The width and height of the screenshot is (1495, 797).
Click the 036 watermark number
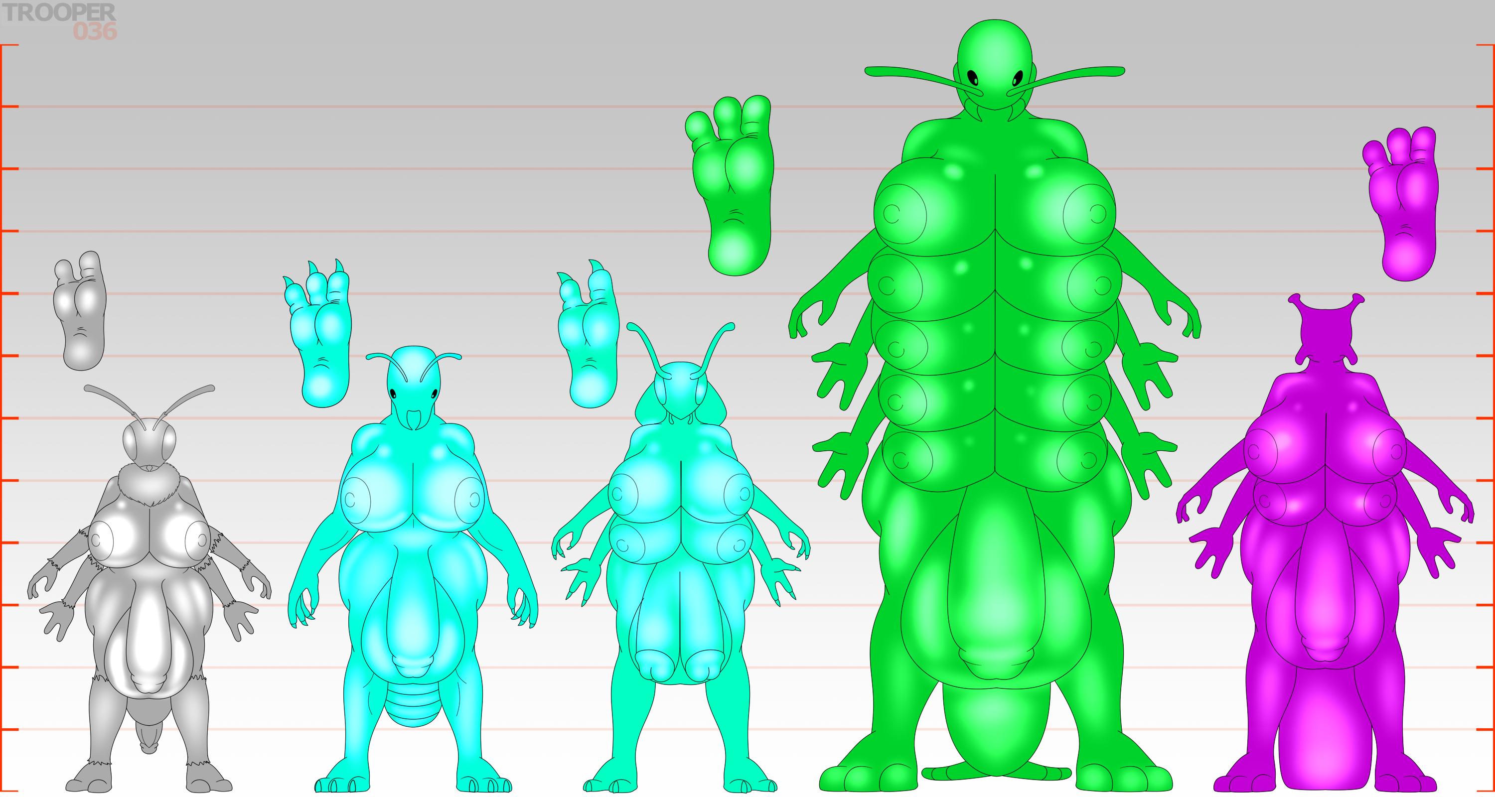95,32
